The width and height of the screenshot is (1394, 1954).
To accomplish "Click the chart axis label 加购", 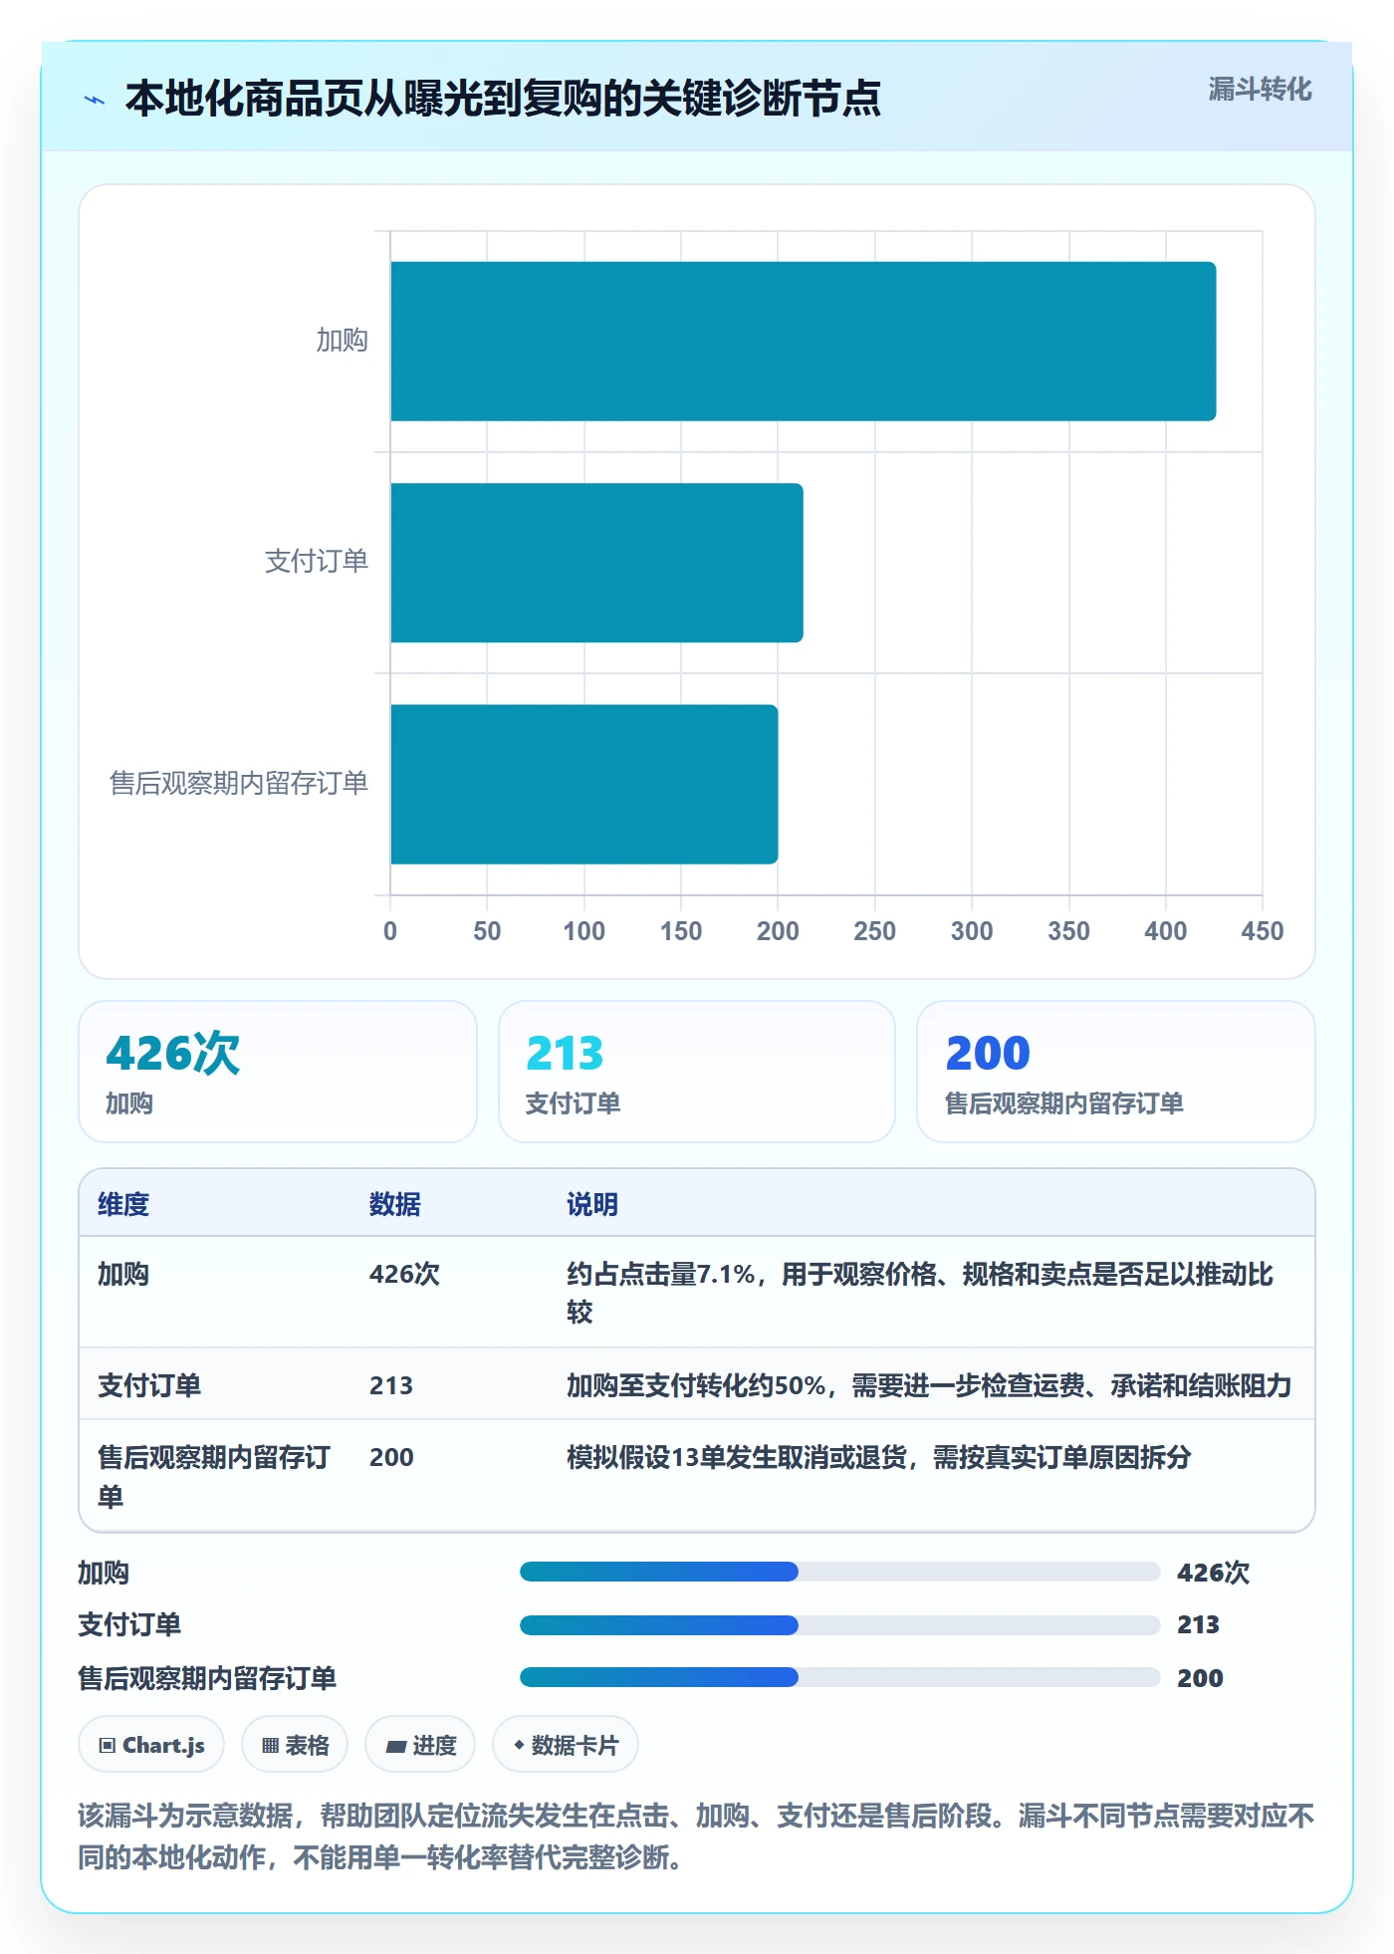I will 343,341.
